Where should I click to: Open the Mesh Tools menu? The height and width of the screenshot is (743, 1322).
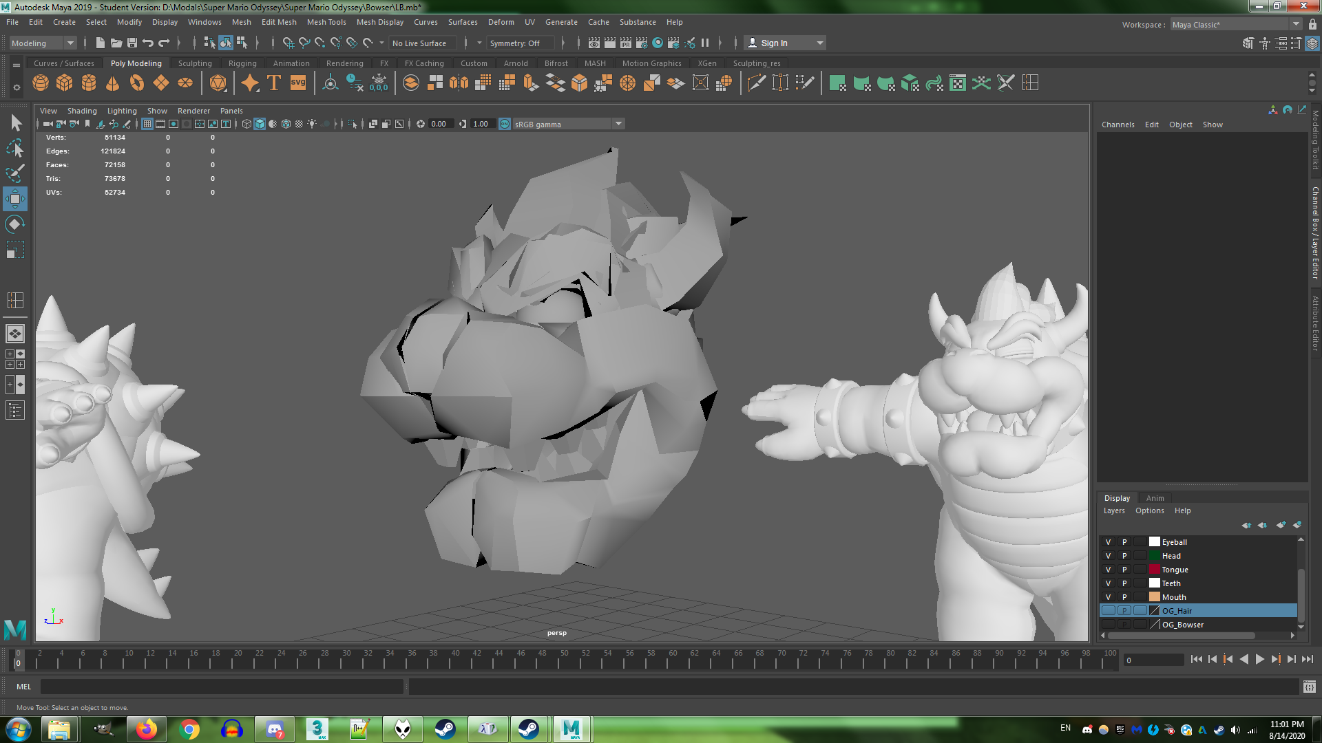(x=326, y=22)
